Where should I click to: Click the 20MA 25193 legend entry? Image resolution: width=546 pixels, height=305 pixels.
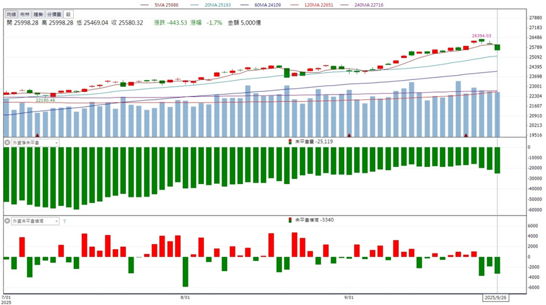coord(211,5)
